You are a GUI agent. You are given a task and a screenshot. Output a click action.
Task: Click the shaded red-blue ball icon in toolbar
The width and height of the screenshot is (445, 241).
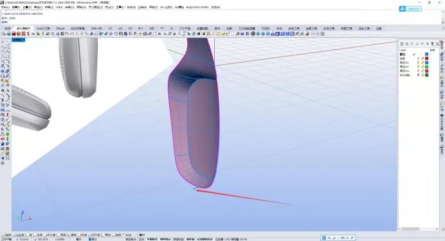(307, 33)
